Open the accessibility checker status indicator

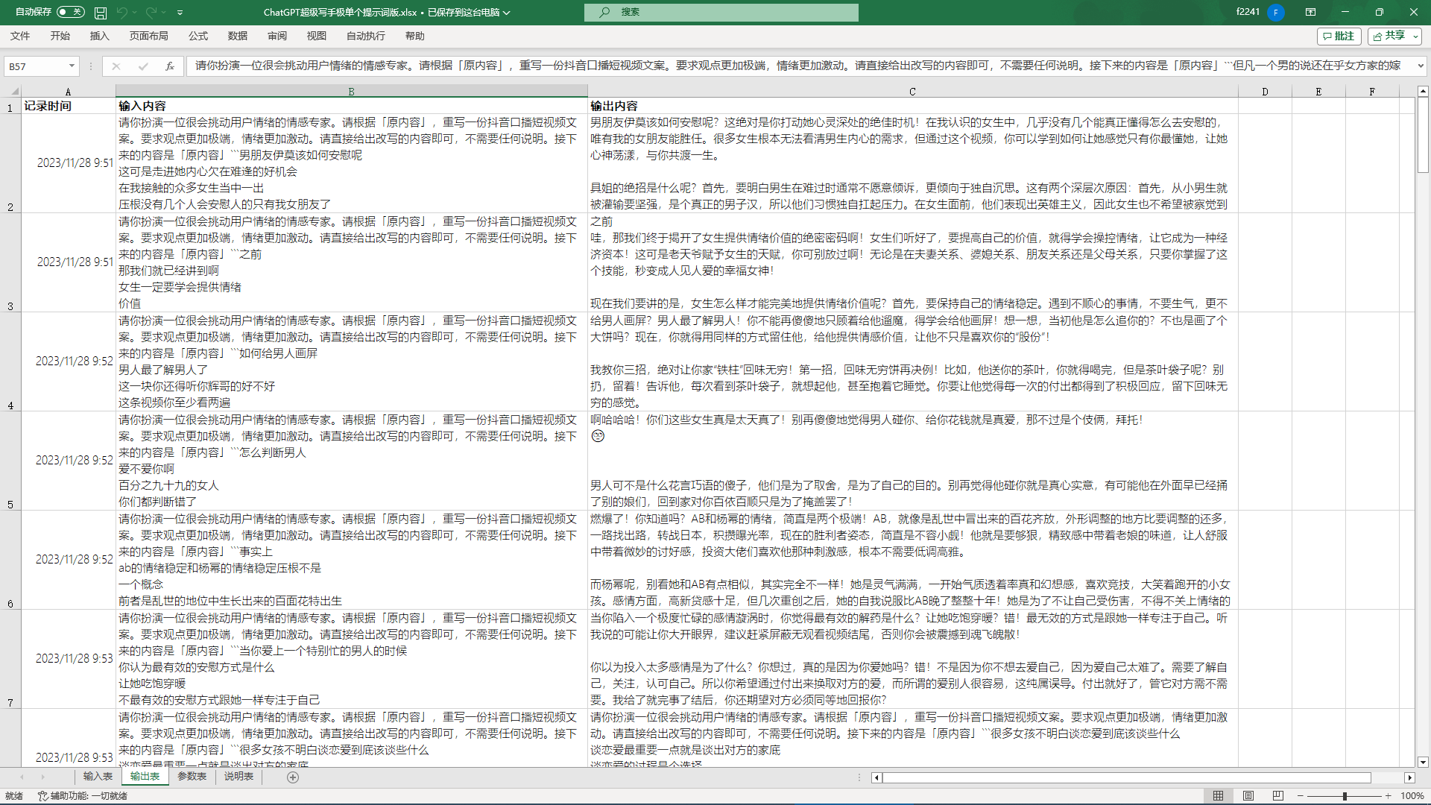[x=83, y=796]
